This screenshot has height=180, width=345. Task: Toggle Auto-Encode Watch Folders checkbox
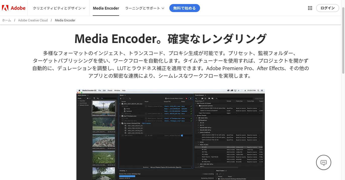point(166,98)
